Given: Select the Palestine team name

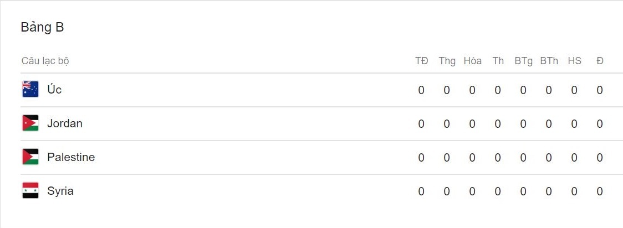Looking at the screenshot, I should (71, 157).
